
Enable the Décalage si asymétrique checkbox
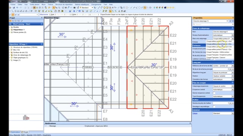[x=214, y=107]
